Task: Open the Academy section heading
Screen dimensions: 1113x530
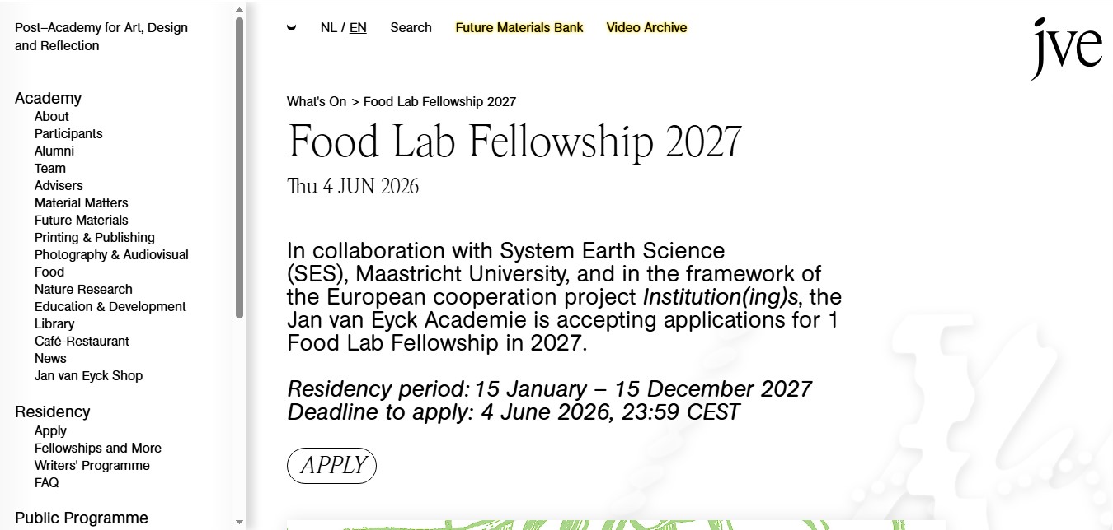Action: 48,98
